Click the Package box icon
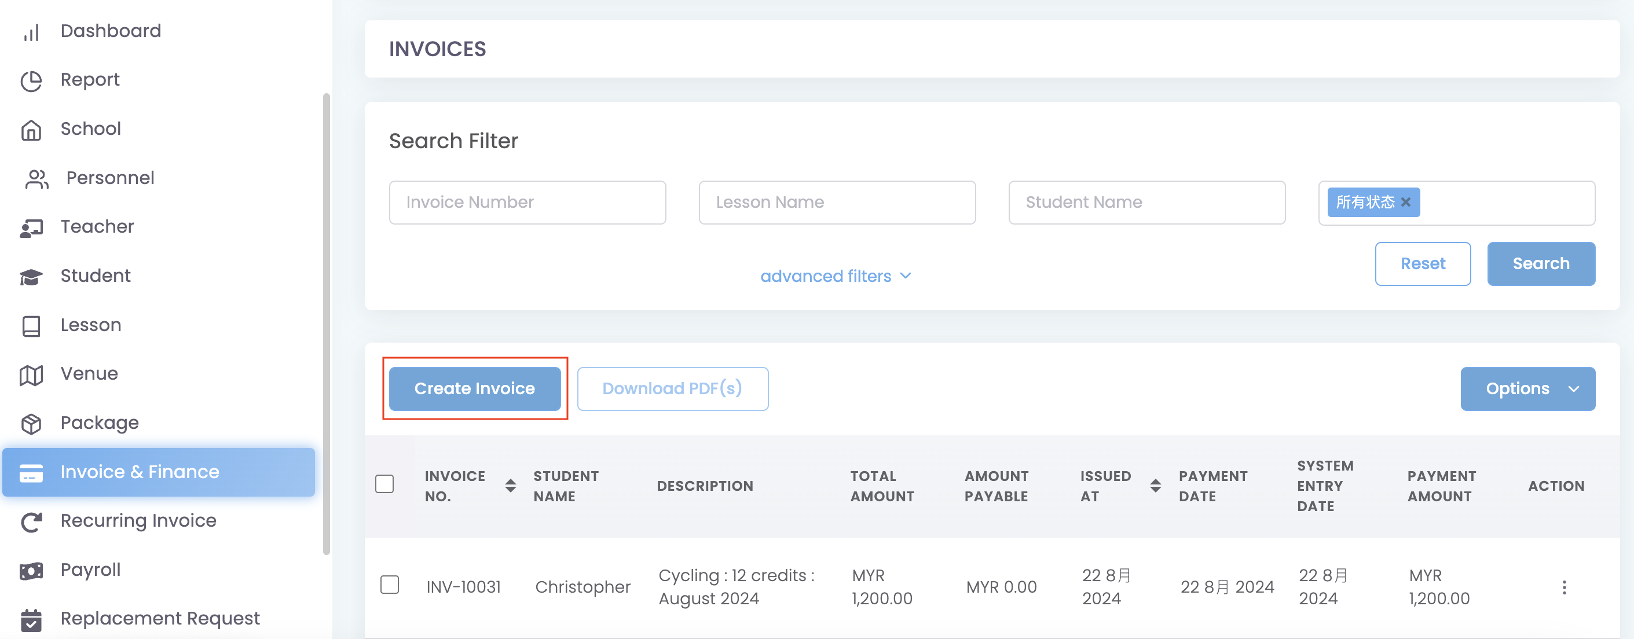 31,424
